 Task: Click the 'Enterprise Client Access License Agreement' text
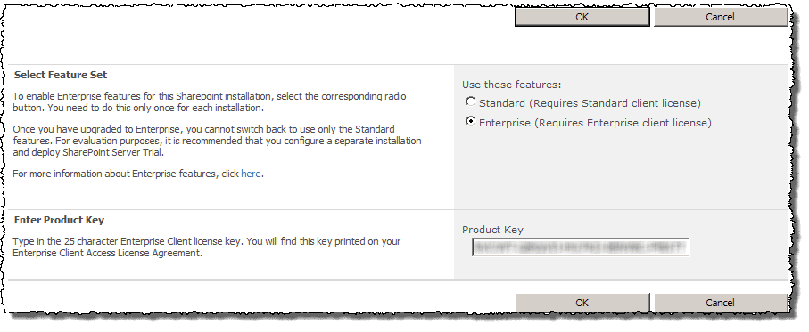107,253
